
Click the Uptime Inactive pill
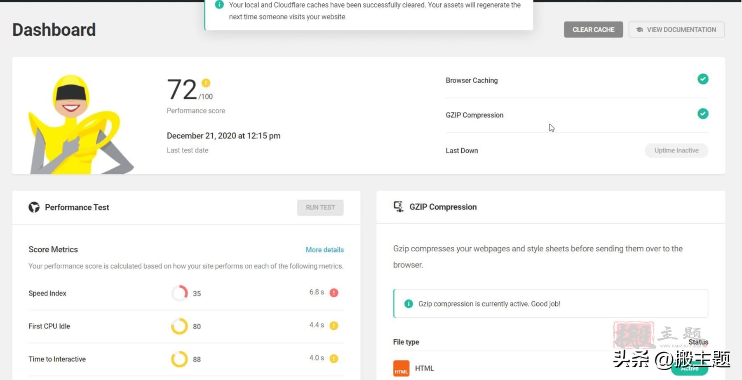[x=676, y=150]
